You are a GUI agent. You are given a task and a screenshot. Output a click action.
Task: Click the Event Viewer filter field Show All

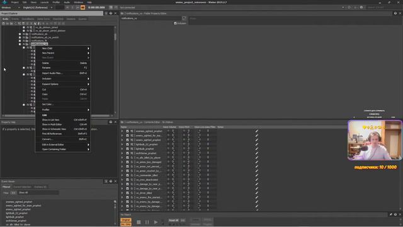pyautogui.click(x=38, y=193)
